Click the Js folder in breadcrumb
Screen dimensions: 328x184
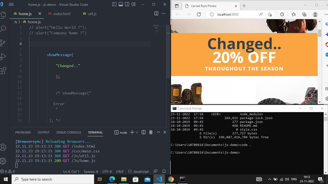click(x=16, y=22)
